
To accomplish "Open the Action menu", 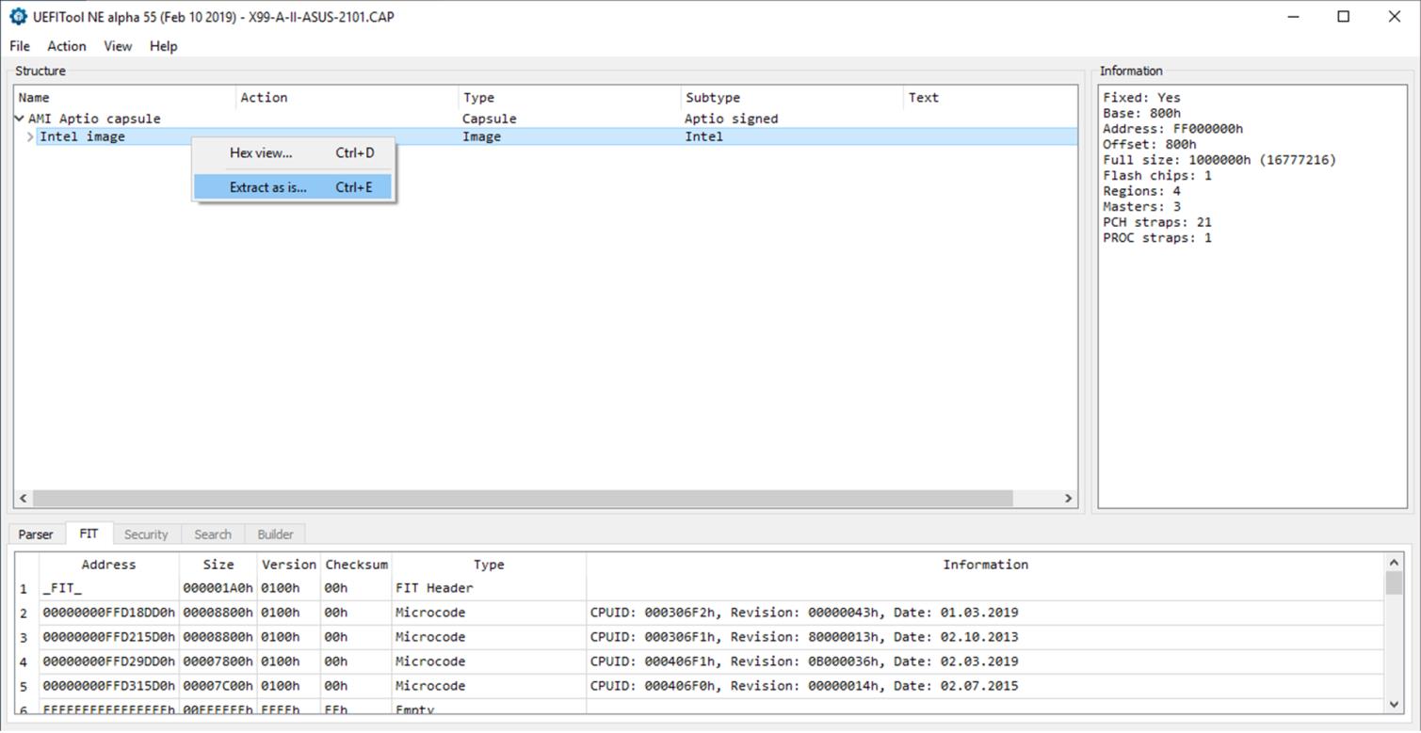I will click(x=67, y=46).
